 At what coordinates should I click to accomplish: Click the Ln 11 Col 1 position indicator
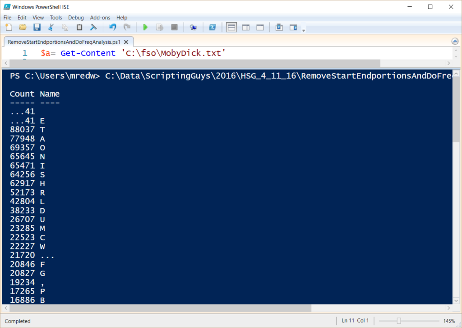[x=355, y=320]
